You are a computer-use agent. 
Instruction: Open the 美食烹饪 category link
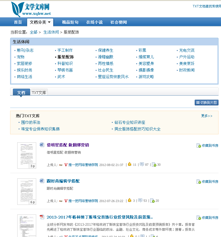(186, 64)
